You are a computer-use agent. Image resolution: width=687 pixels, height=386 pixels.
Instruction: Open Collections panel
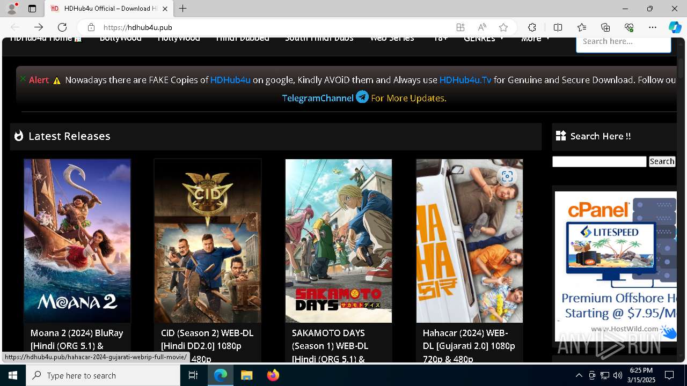coord(605,27)
